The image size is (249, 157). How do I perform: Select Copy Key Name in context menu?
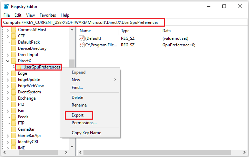(x=90, y=133)
